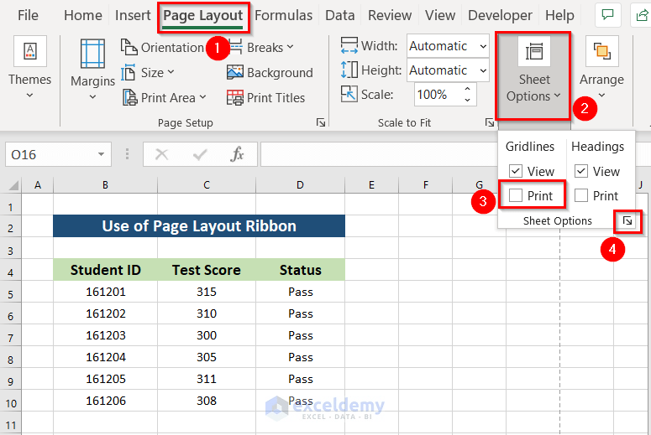Collapse the Sheet Options dropdown button

(x=533, y=76)
